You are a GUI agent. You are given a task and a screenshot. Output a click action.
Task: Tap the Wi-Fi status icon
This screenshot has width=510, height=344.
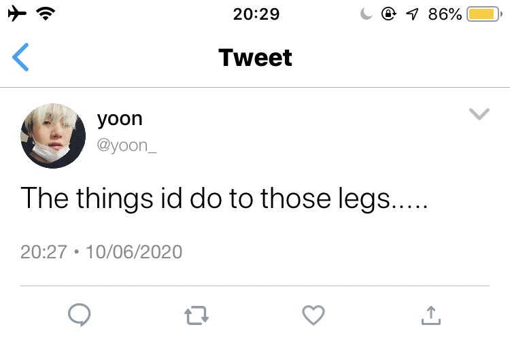pyautogui.click(x=46, y=14)
